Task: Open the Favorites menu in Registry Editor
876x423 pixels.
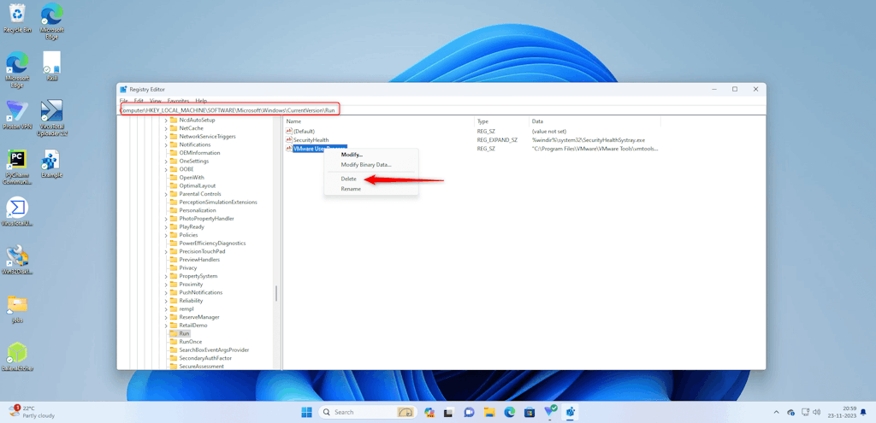Action: coord(178,101)
